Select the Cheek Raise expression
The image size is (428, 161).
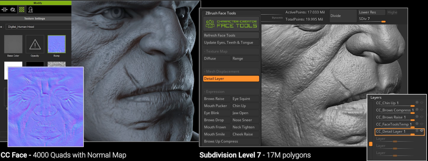click(x=246, y=134)
